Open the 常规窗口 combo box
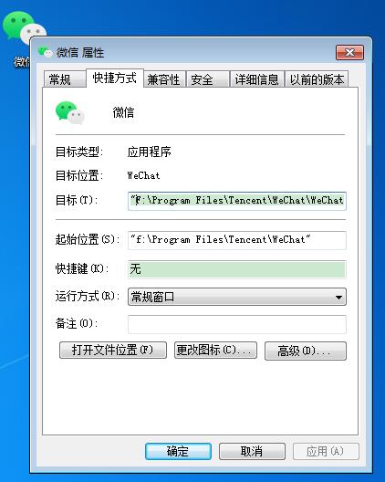 click(237, 297)
